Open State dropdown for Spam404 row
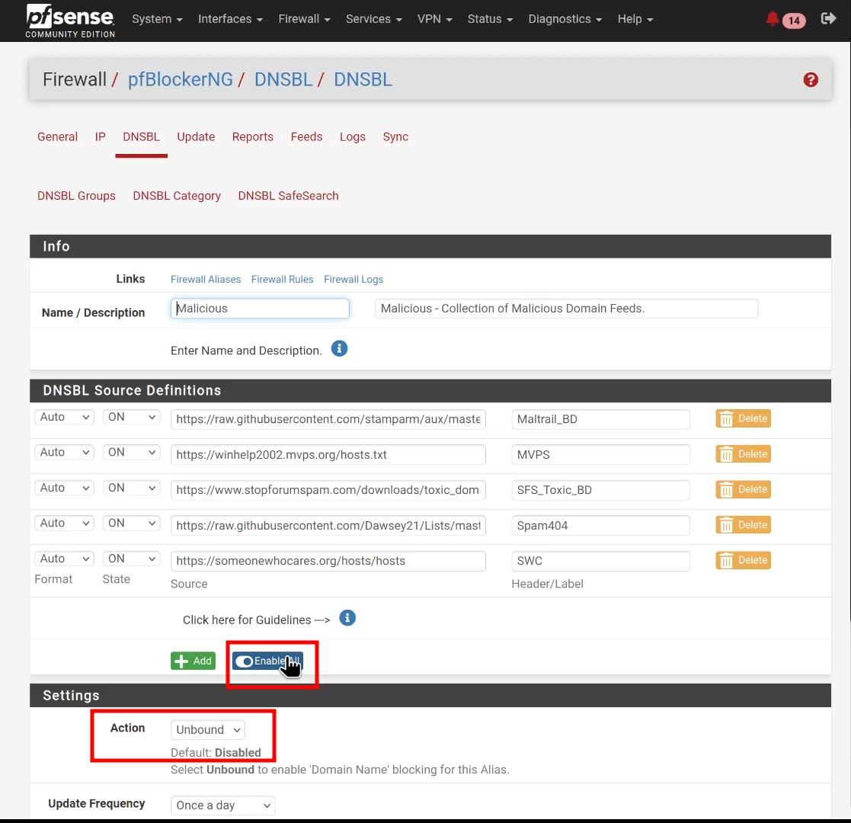Image resolution: width=851 pixels, height=823 pixels. click(131, 523)
